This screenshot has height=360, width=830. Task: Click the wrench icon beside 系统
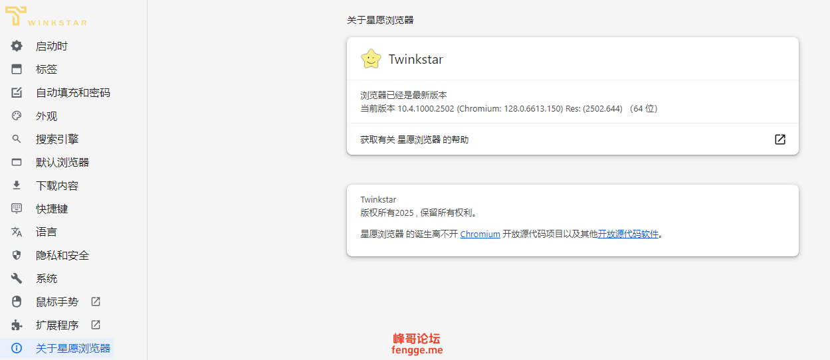pos(17,278)
